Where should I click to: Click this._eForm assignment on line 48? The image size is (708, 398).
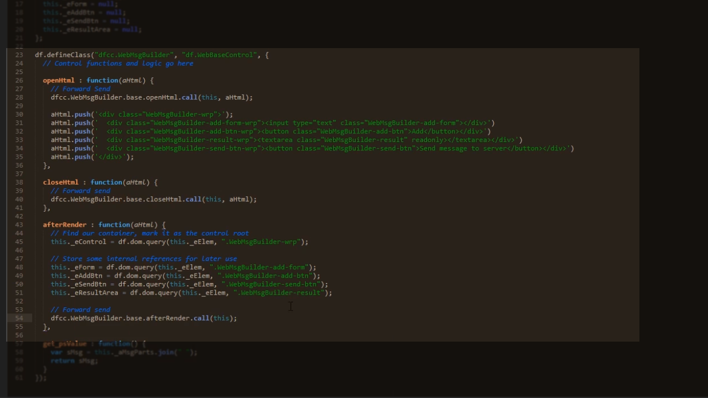(72, 268)
